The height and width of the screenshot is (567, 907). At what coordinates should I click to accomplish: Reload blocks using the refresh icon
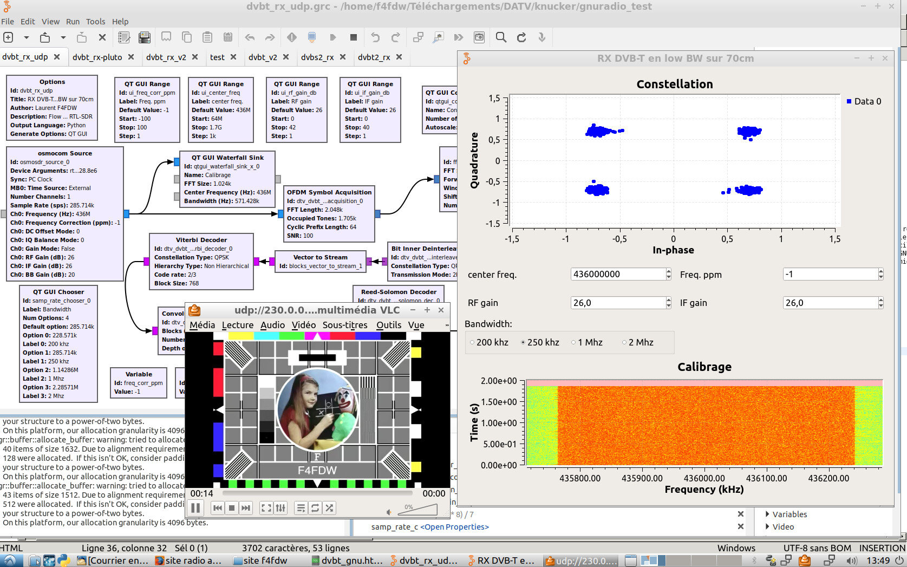coord(521,37)
